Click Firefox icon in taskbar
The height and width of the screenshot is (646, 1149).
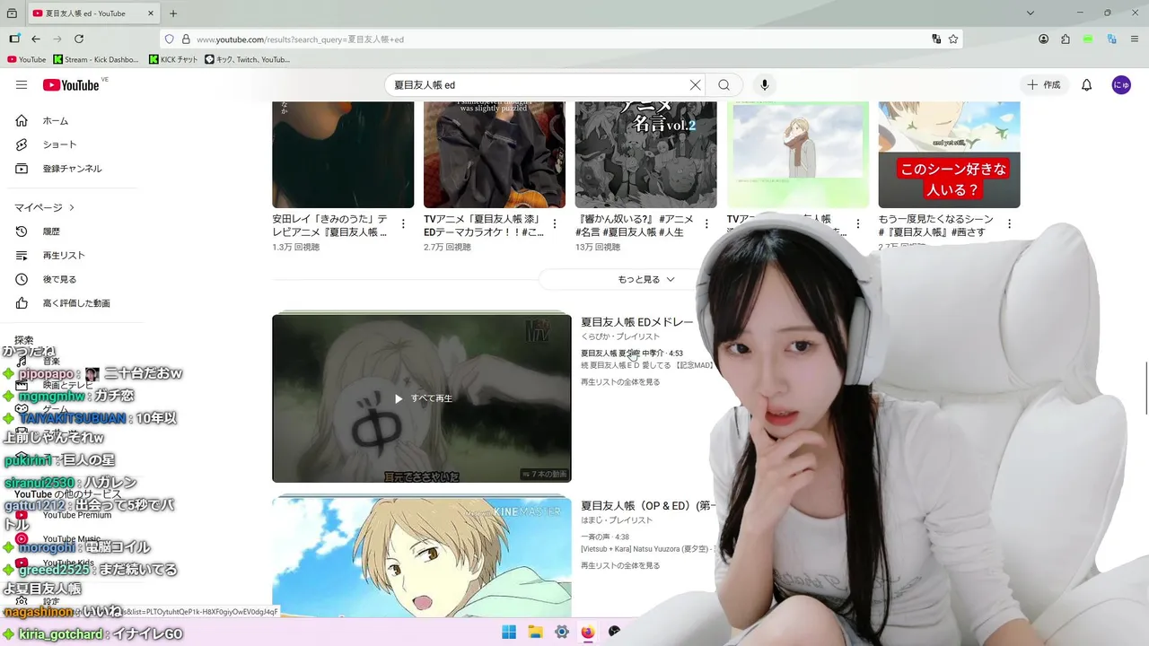(x=588, y=632)
